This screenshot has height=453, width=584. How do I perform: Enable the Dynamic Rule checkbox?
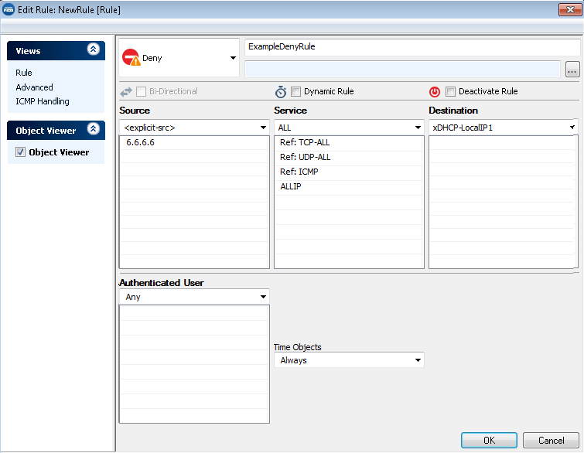(x=295, y=91)
